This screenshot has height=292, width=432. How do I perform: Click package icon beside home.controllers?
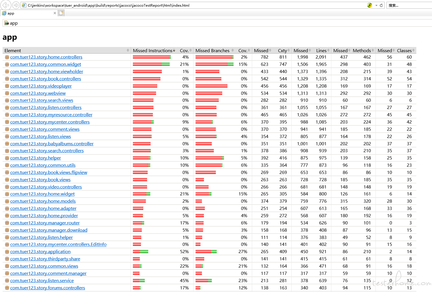tap(7, 57)
